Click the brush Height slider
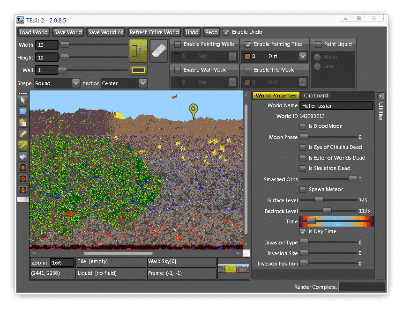403x309 pixels. [x=94, y=57]
